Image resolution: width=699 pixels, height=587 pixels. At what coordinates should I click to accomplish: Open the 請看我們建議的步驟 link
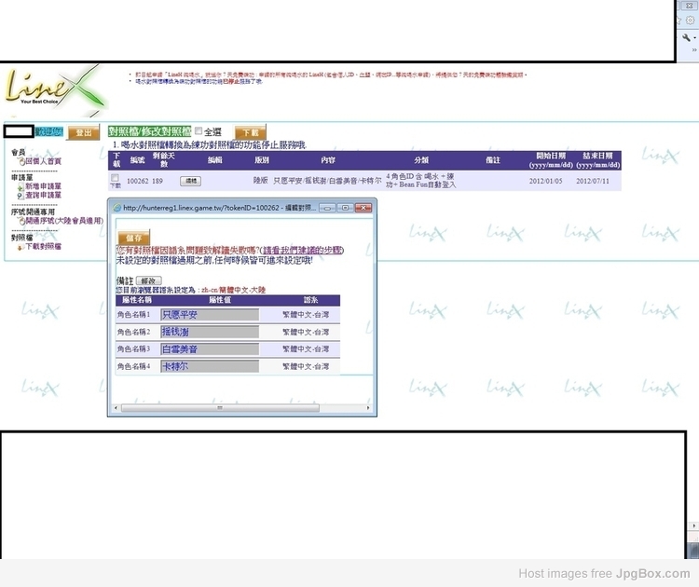click(x=303, y=251)
